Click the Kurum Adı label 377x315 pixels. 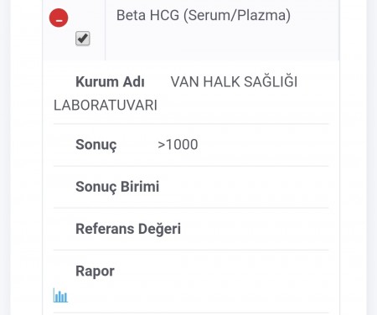pyautogui.click(x=110, y=82)
